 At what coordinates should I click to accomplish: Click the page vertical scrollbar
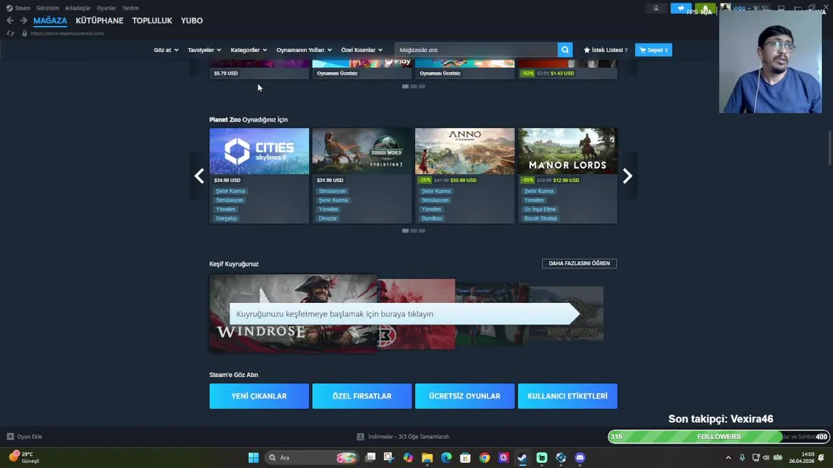(829, 148)
